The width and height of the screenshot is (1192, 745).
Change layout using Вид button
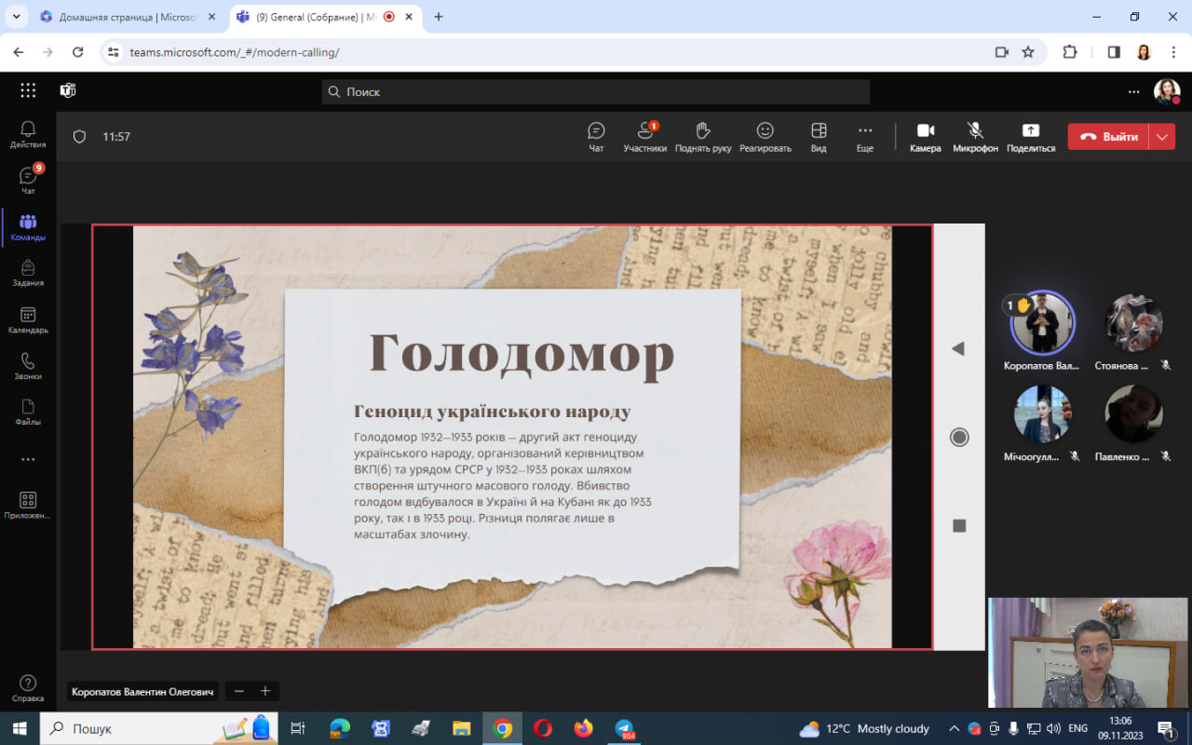819,136
